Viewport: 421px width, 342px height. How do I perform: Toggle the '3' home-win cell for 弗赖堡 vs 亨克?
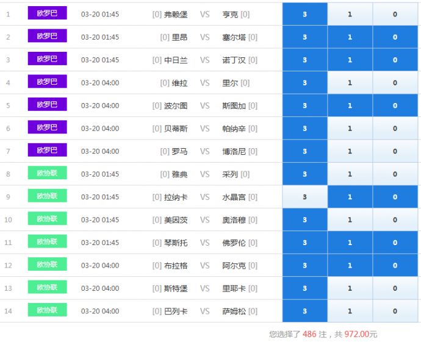pyautogui.click(x=304, y=14)
